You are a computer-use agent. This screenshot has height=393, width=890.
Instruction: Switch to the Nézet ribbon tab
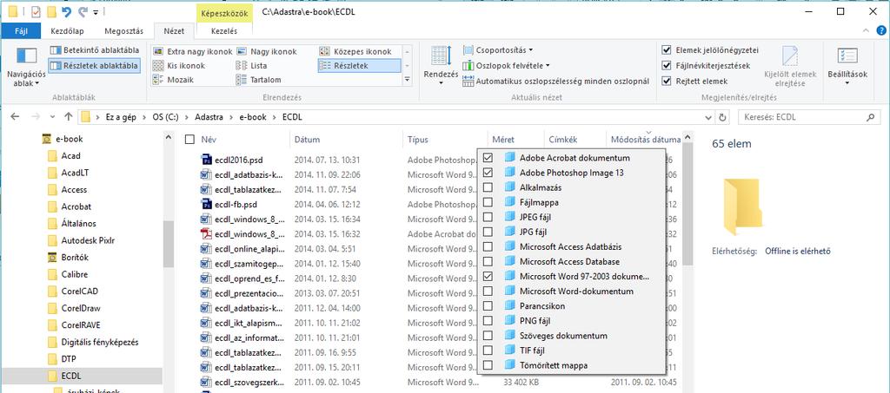pos(174,31)
